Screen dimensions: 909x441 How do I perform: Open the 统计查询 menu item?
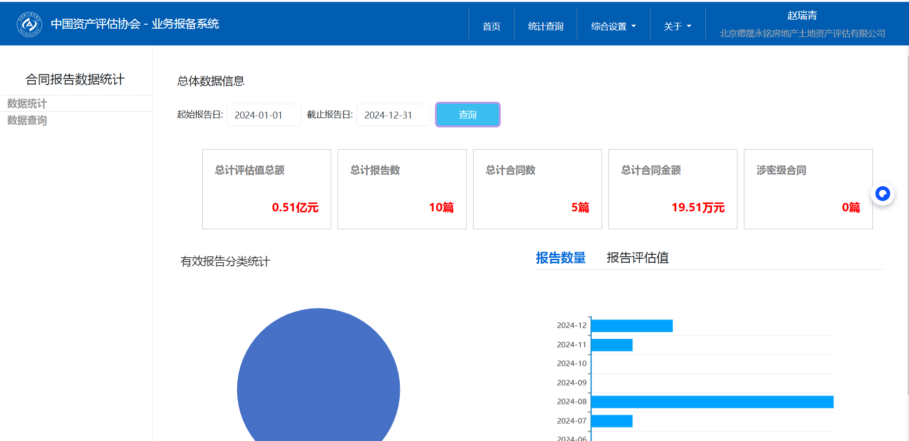click(546, 26)
